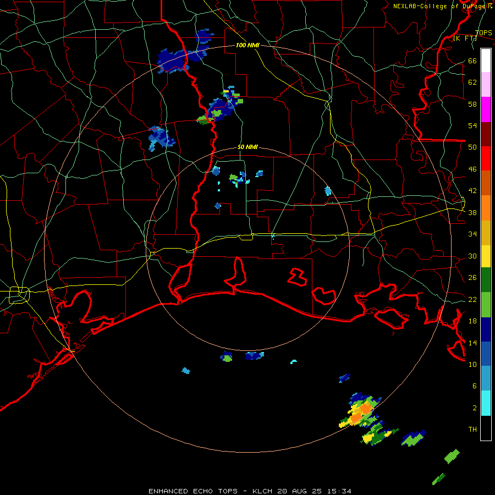Click the 46 value on the scale
The height and width of the screenshot is (495, 495).
(x=472, y=169)
